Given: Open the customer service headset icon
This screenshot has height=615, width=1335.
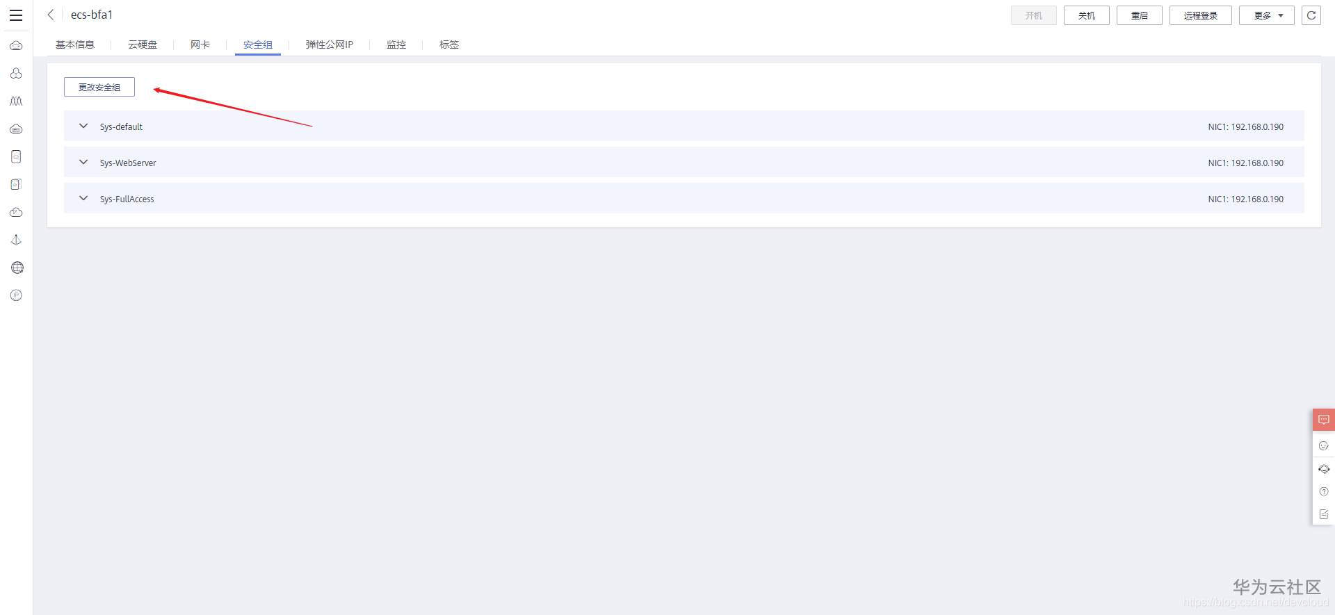Looking at the screenshot, I should (x=1324, y=469).
